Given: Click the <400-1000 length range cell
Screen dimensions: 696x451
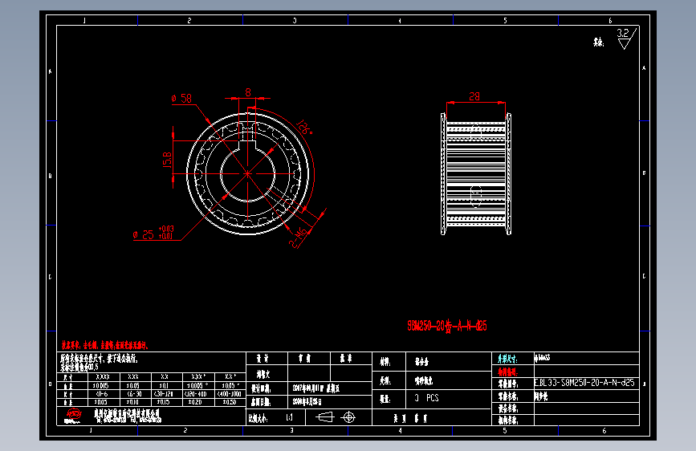Looking at the screenshot, I should pyautogui.click(x=230, y=394).
